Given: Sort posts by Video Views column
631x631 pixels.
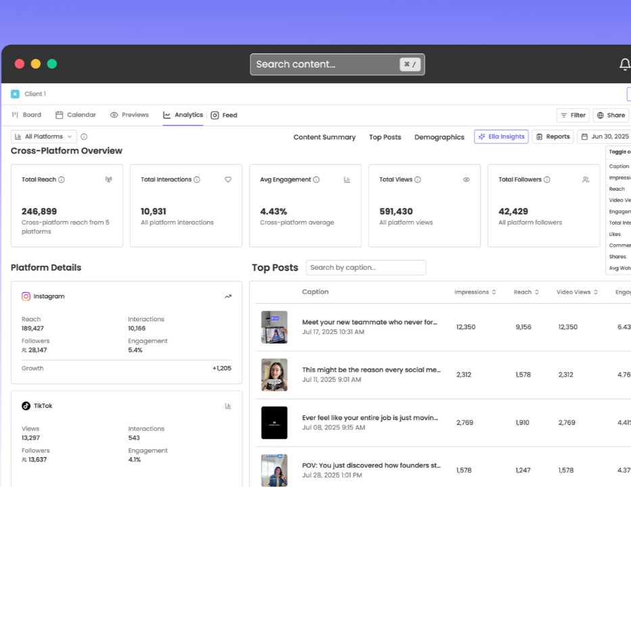Looking at the screenshot, I should 577,292.
